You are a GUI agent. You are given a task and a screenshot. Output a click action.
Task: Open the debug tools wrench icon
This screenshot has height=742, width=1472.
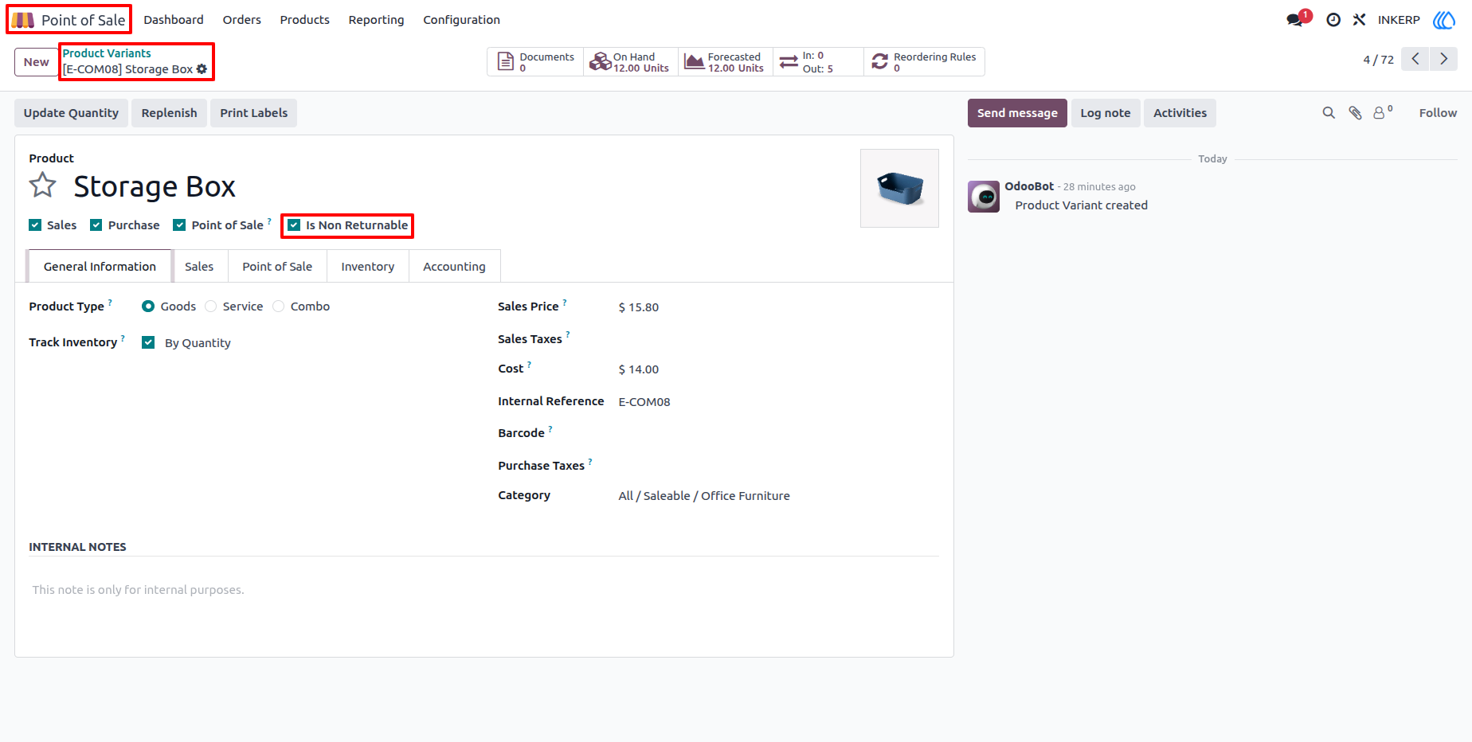1359,20
